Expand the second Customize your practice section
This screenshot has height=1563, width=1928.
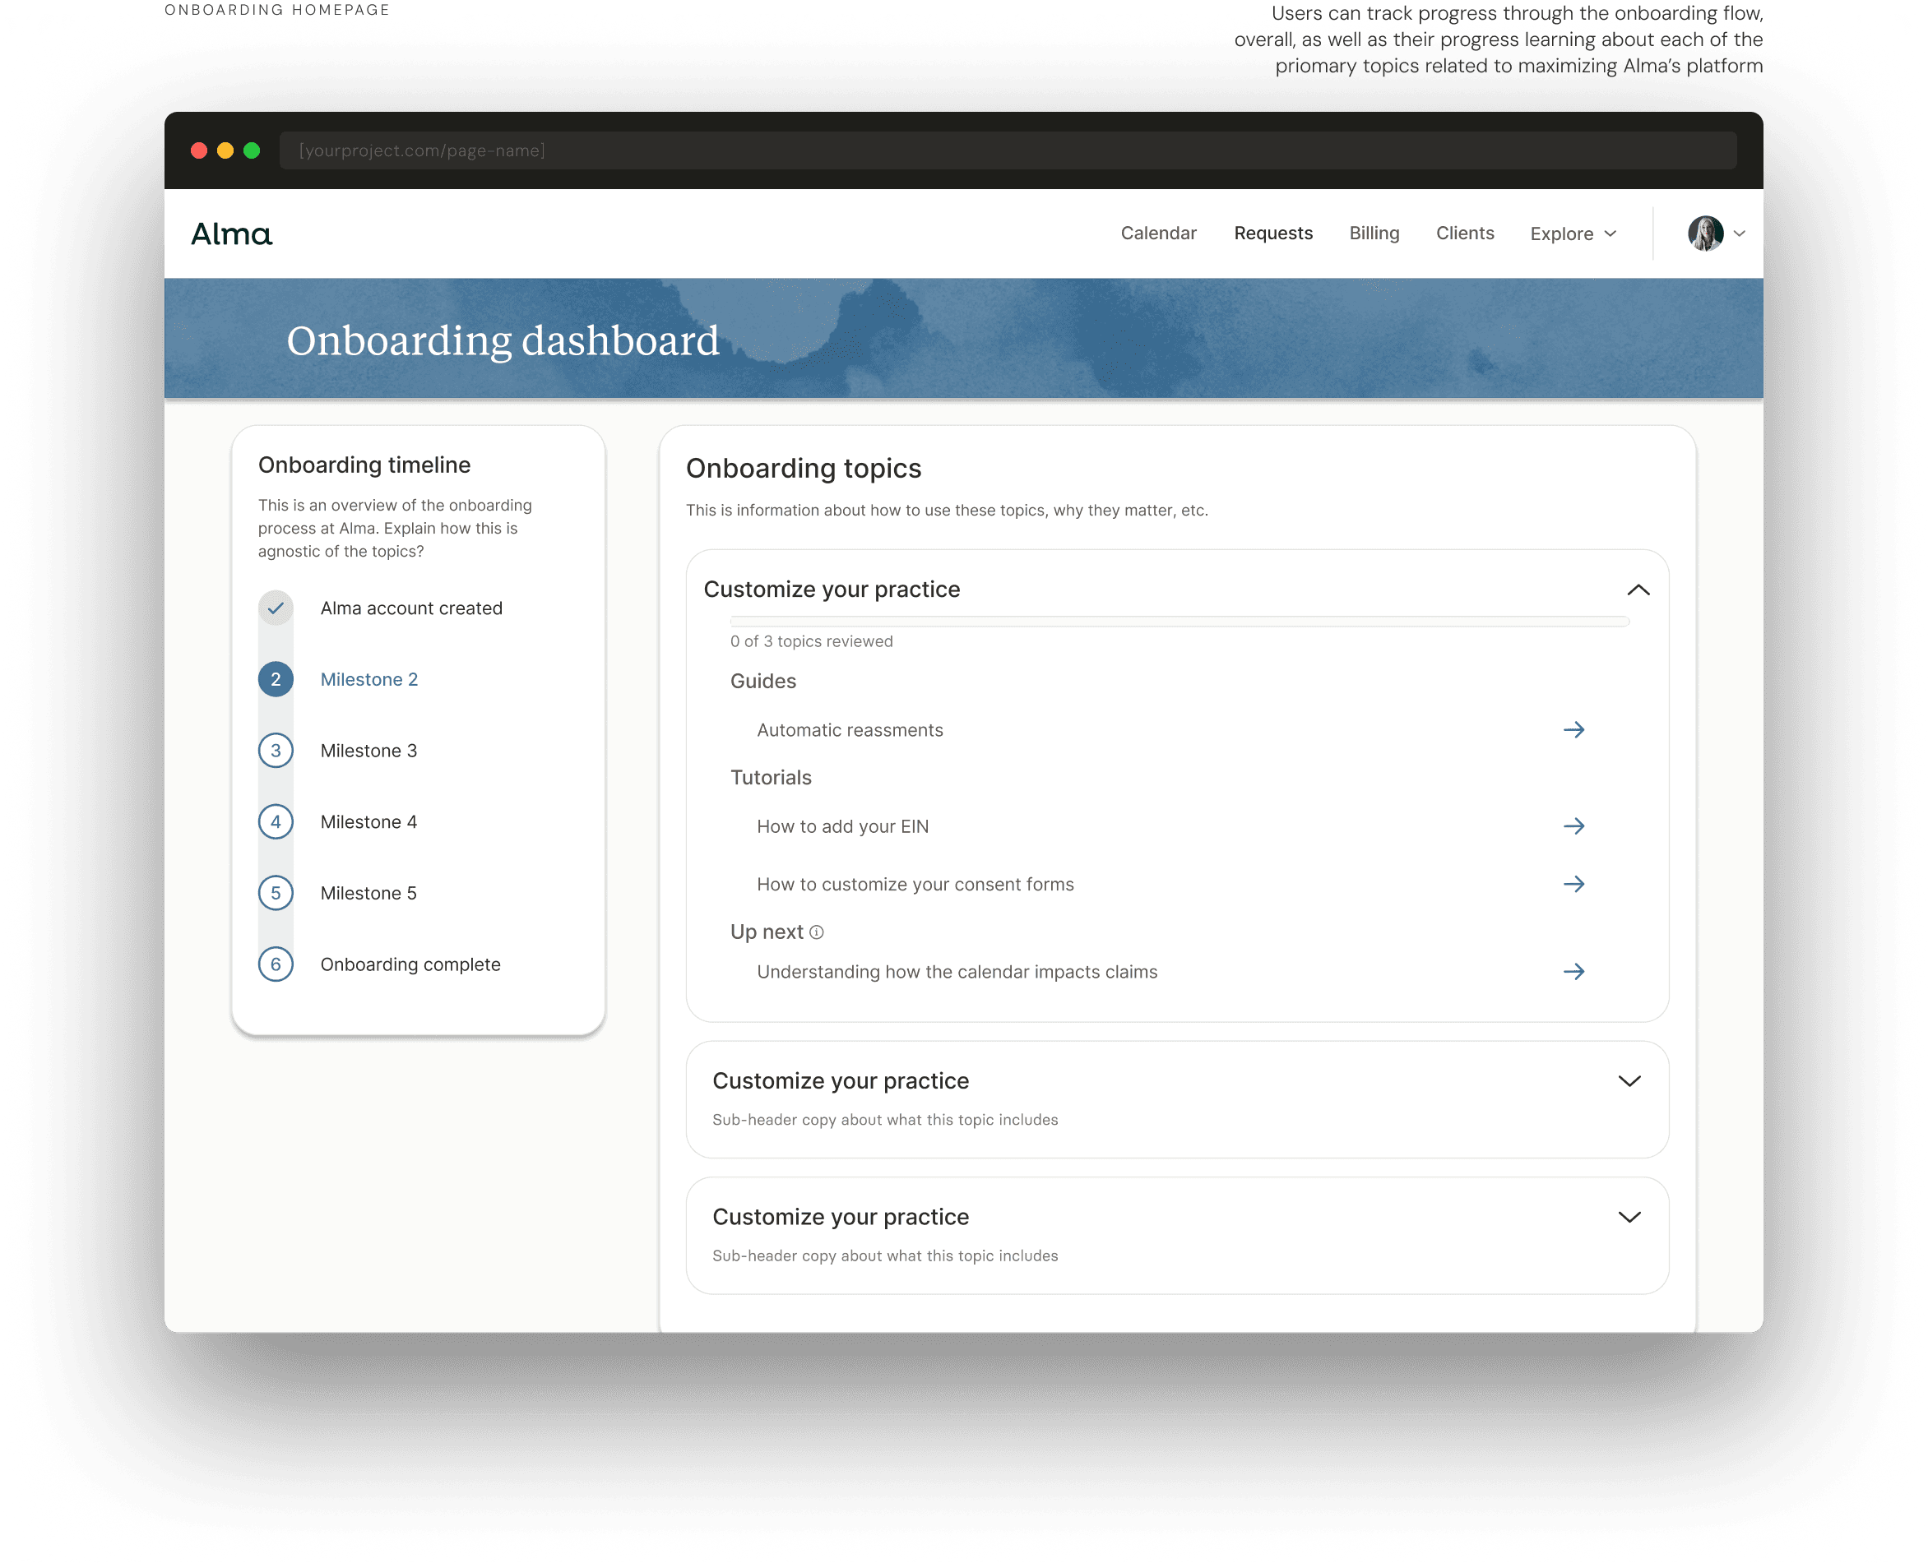coord(1629,1081)
